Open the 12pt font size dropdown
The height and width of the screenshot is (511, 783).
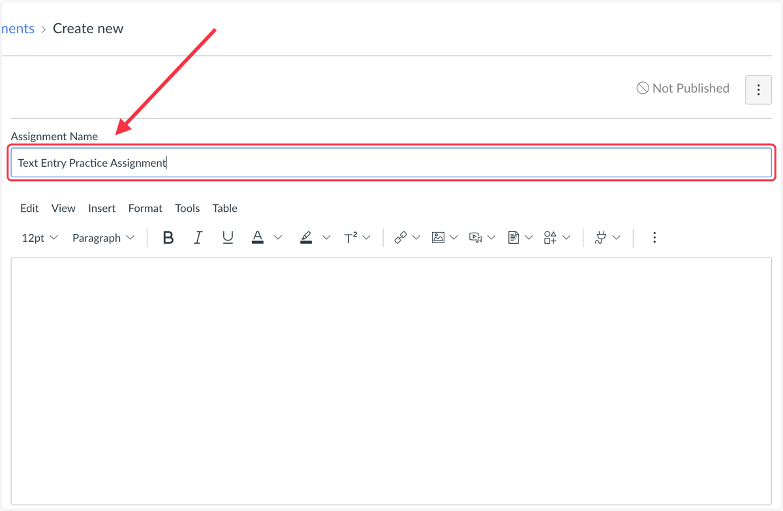[40, 238]
